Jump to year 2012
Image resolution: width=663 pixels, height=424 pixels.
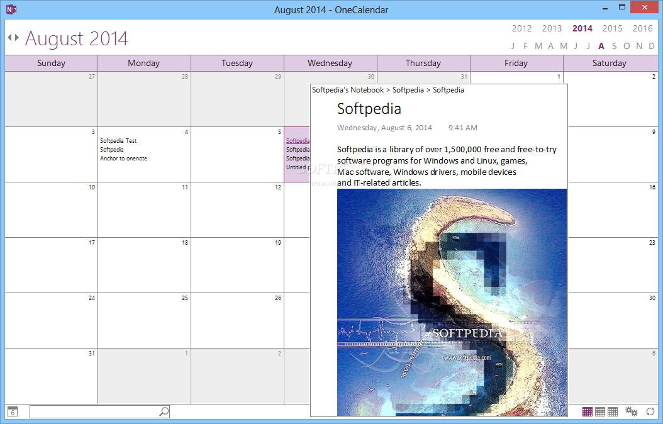pyautogui.click(x=521, y=28)
